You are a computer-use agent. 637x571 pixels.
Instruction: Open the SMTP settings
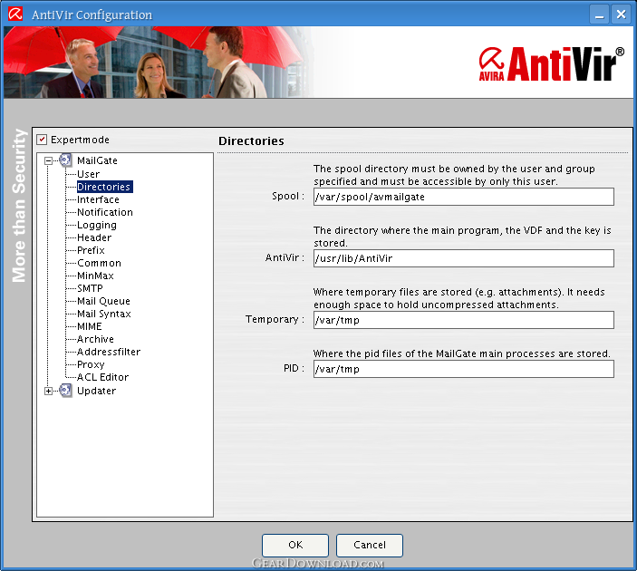(x=91, y=288)
